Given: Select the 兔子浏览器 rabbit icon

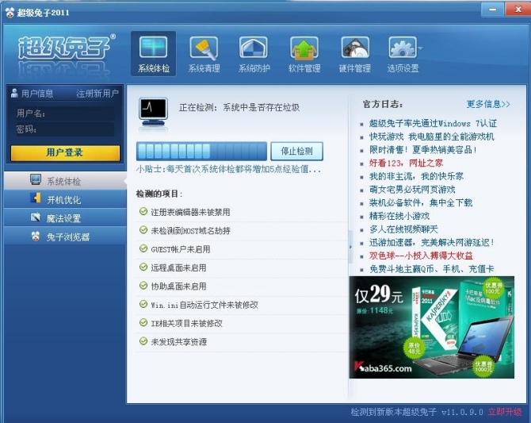Looking at the screenshot, I should [36, 236].
